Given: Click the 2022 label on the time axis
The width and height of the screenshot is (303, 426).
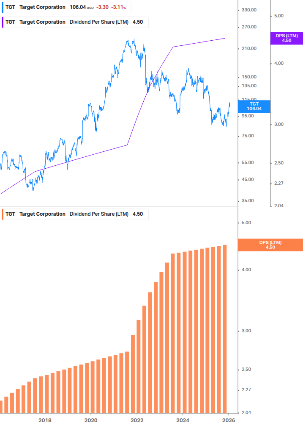Looking at the screenshot, I should click(x=136, y=420).
